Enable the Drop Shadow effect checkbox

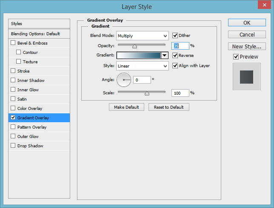point(13,146)
